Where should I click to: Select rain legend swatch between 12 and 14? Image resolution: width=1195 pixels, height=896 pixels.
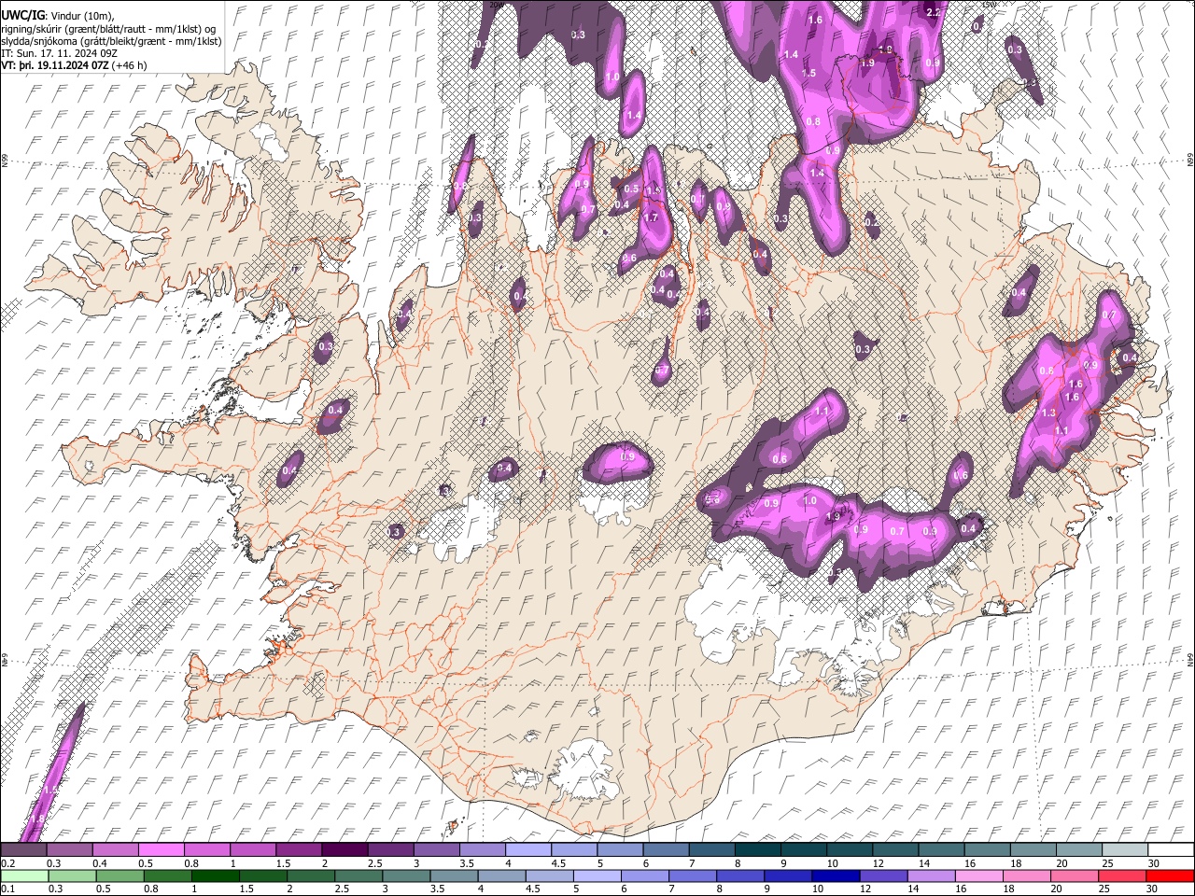coord(884,875)
